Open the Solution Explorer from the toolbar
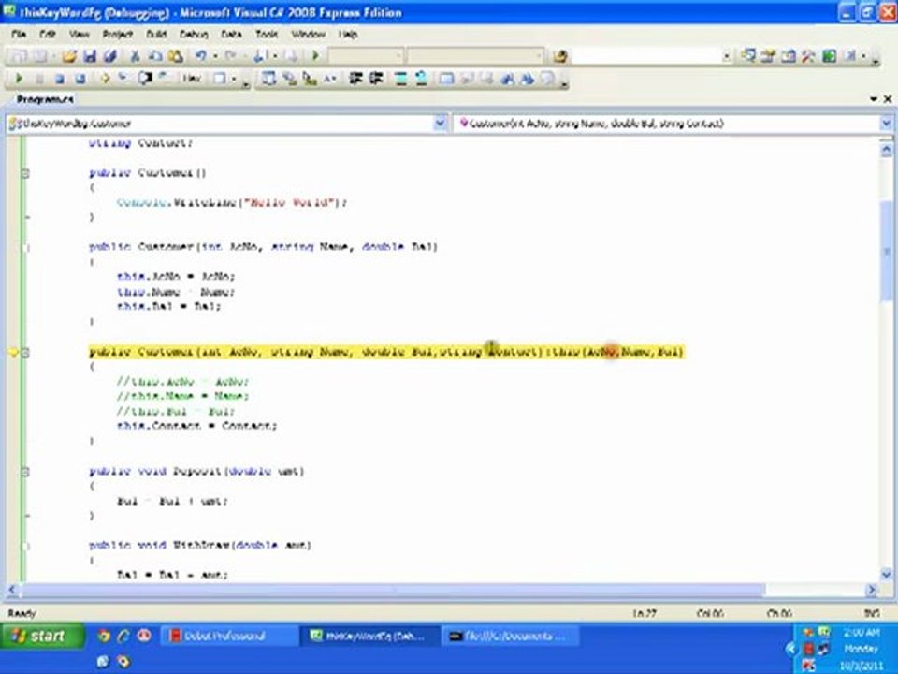898x674 pixels. tap(747, 55)
